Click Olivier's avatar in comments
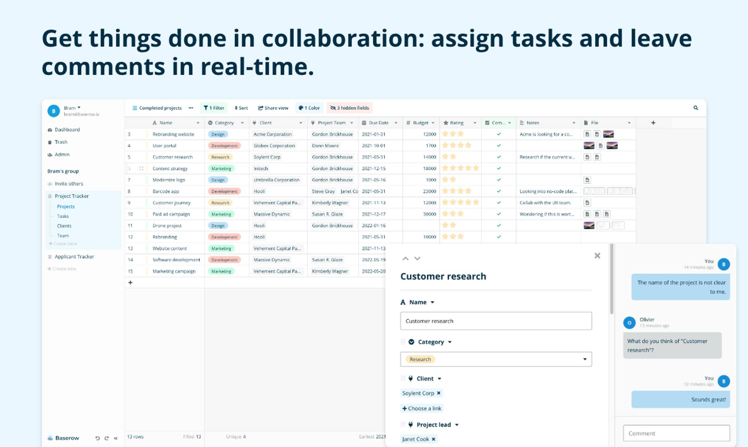The image size is (748, 447). pos(629,322)
